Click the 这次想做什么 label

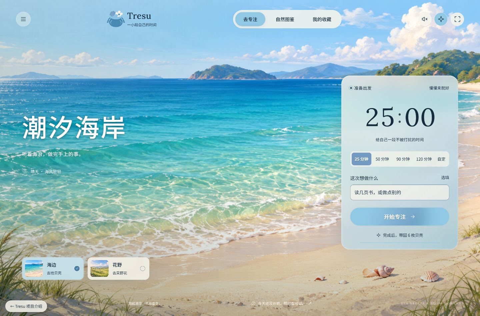tap(364, 178)
